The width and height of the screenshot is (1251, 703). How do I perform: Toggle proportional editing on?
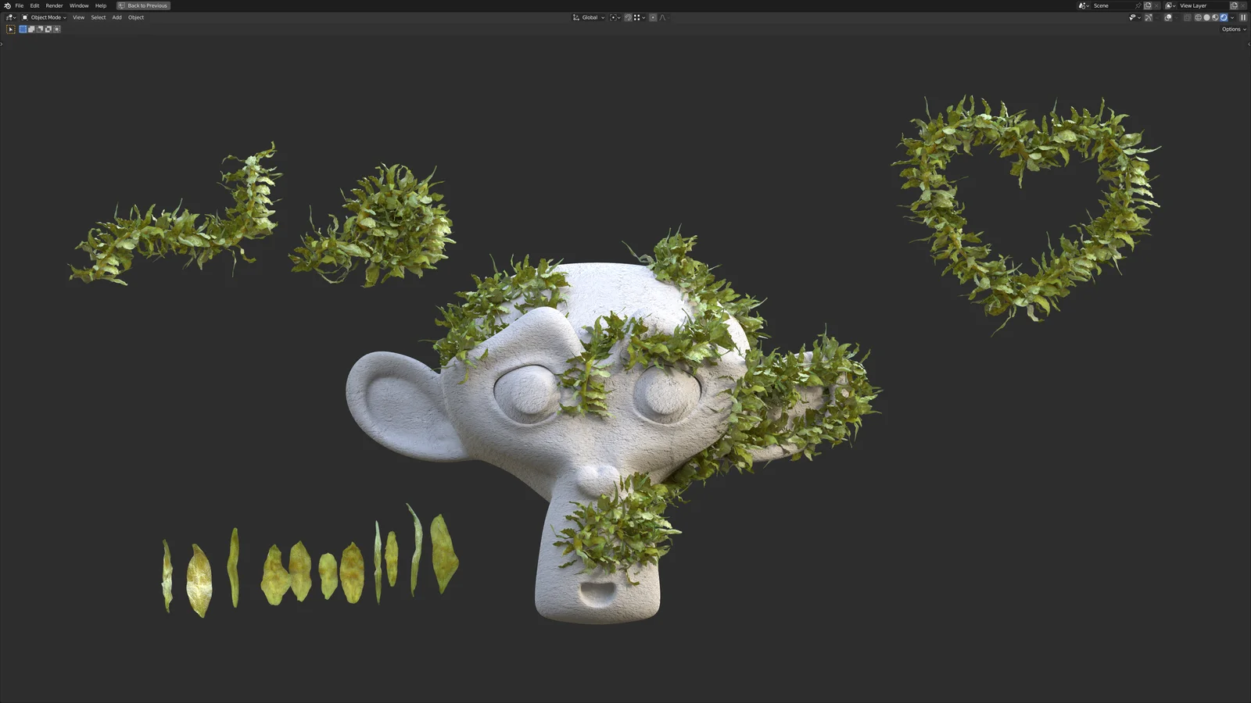point(653,17)
